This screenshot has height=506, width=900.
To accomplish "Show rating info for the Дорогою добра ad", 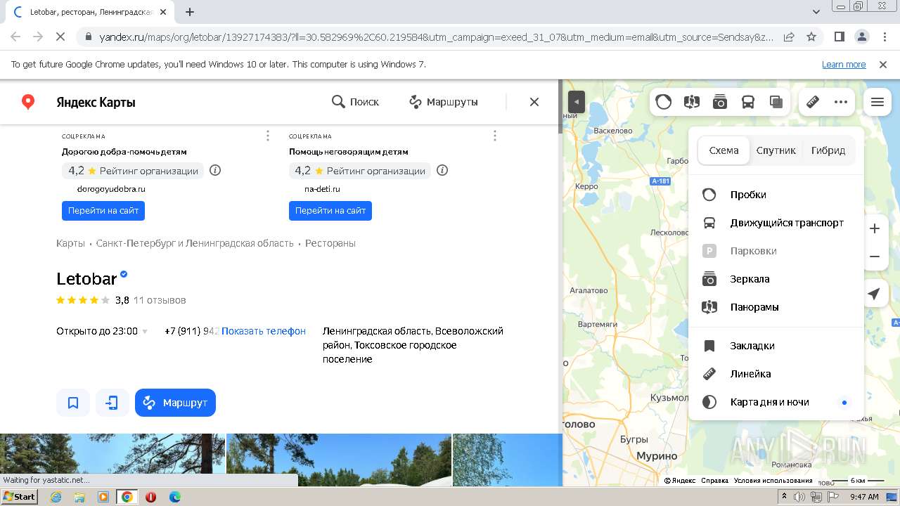I will coord(215,170).
